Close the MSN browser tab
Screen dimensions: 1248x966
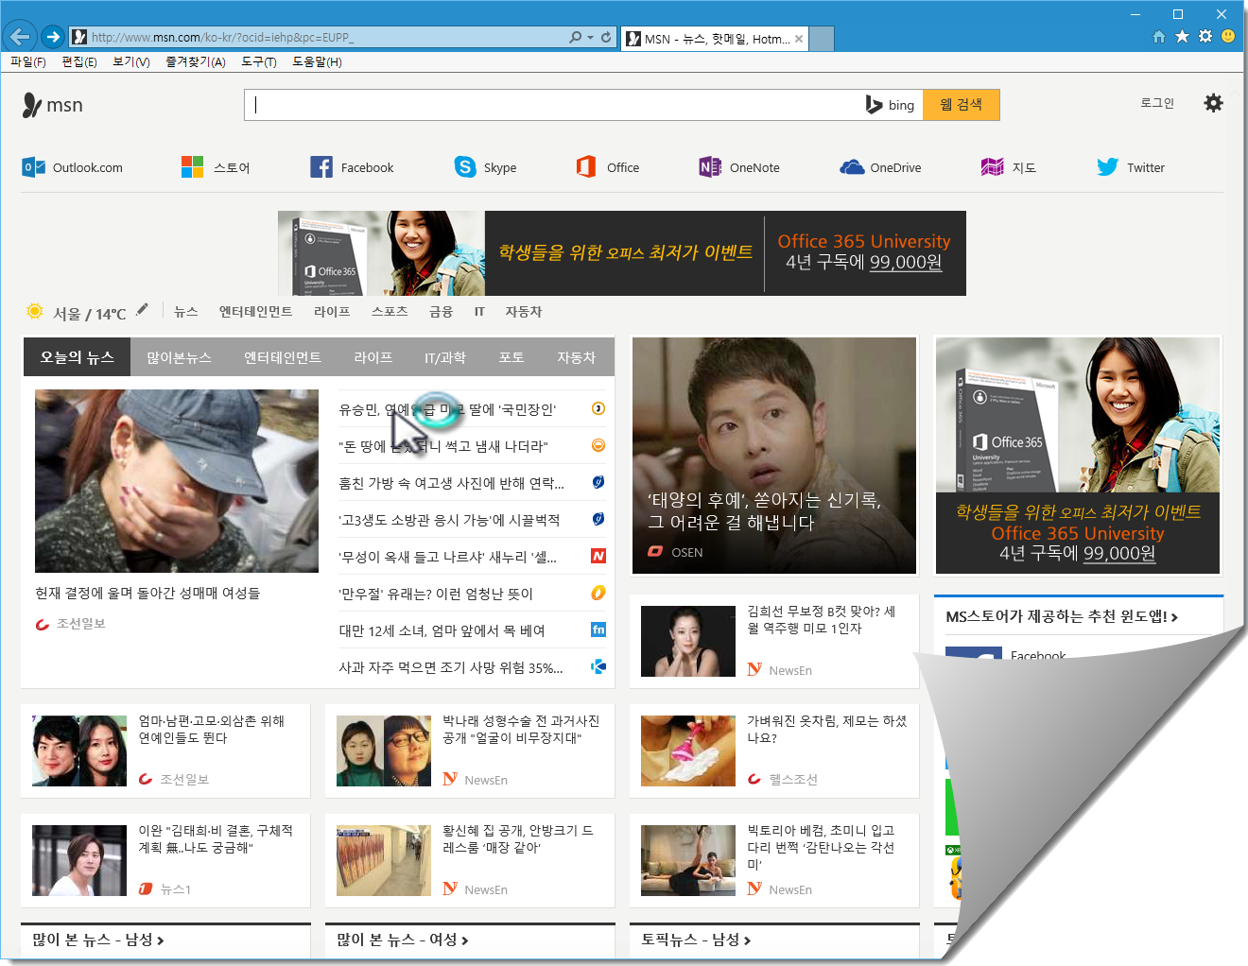click(799, 39)
